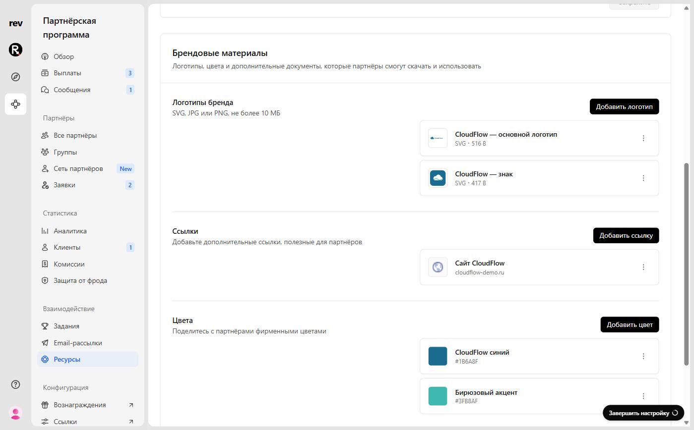Click the New badge beside Сеть партнёров

[x=126, y=168]
